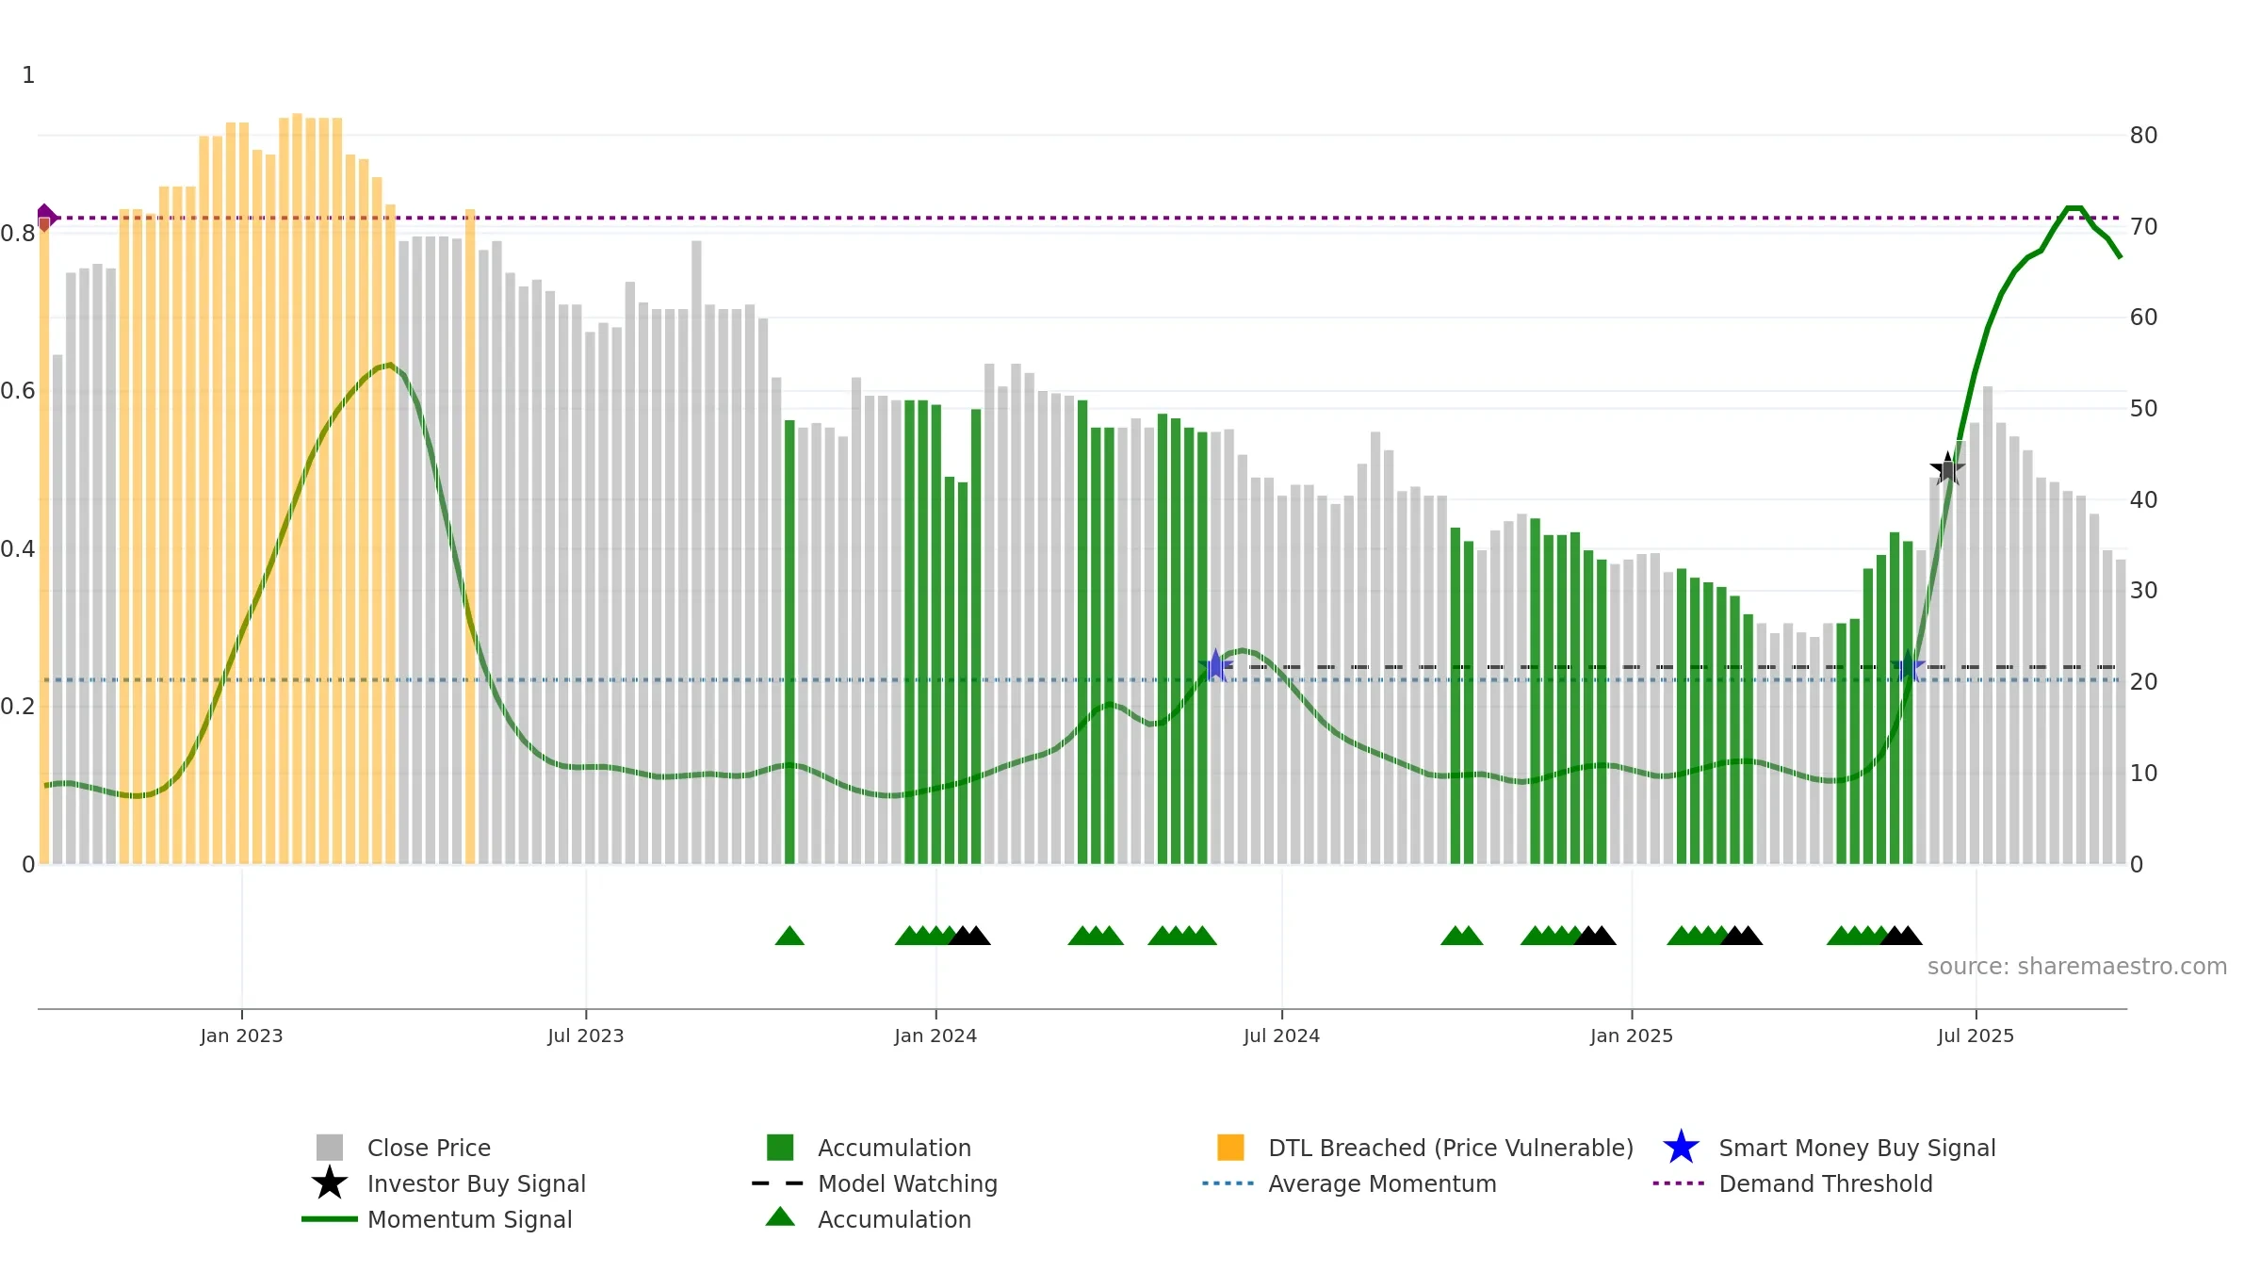Click the single green accumulation triangle before Jan 2024
Image resolution: width=2261 pixels, height=1272 pixels.
789,936
